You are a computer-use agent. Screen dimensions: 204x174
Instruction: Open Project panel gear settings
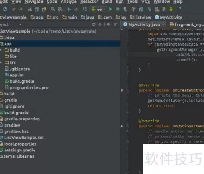(109, 24)
